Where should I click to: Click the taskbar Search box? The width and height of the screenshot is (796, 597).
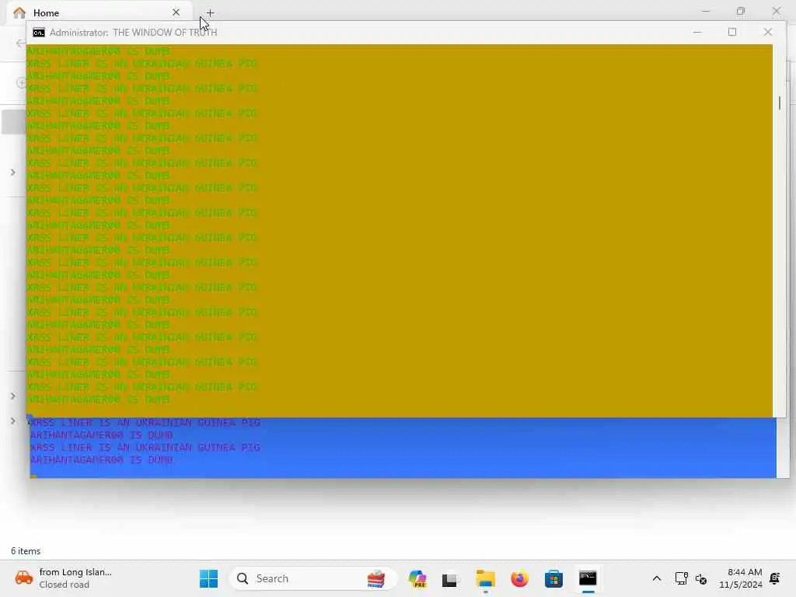click(312, 578)
